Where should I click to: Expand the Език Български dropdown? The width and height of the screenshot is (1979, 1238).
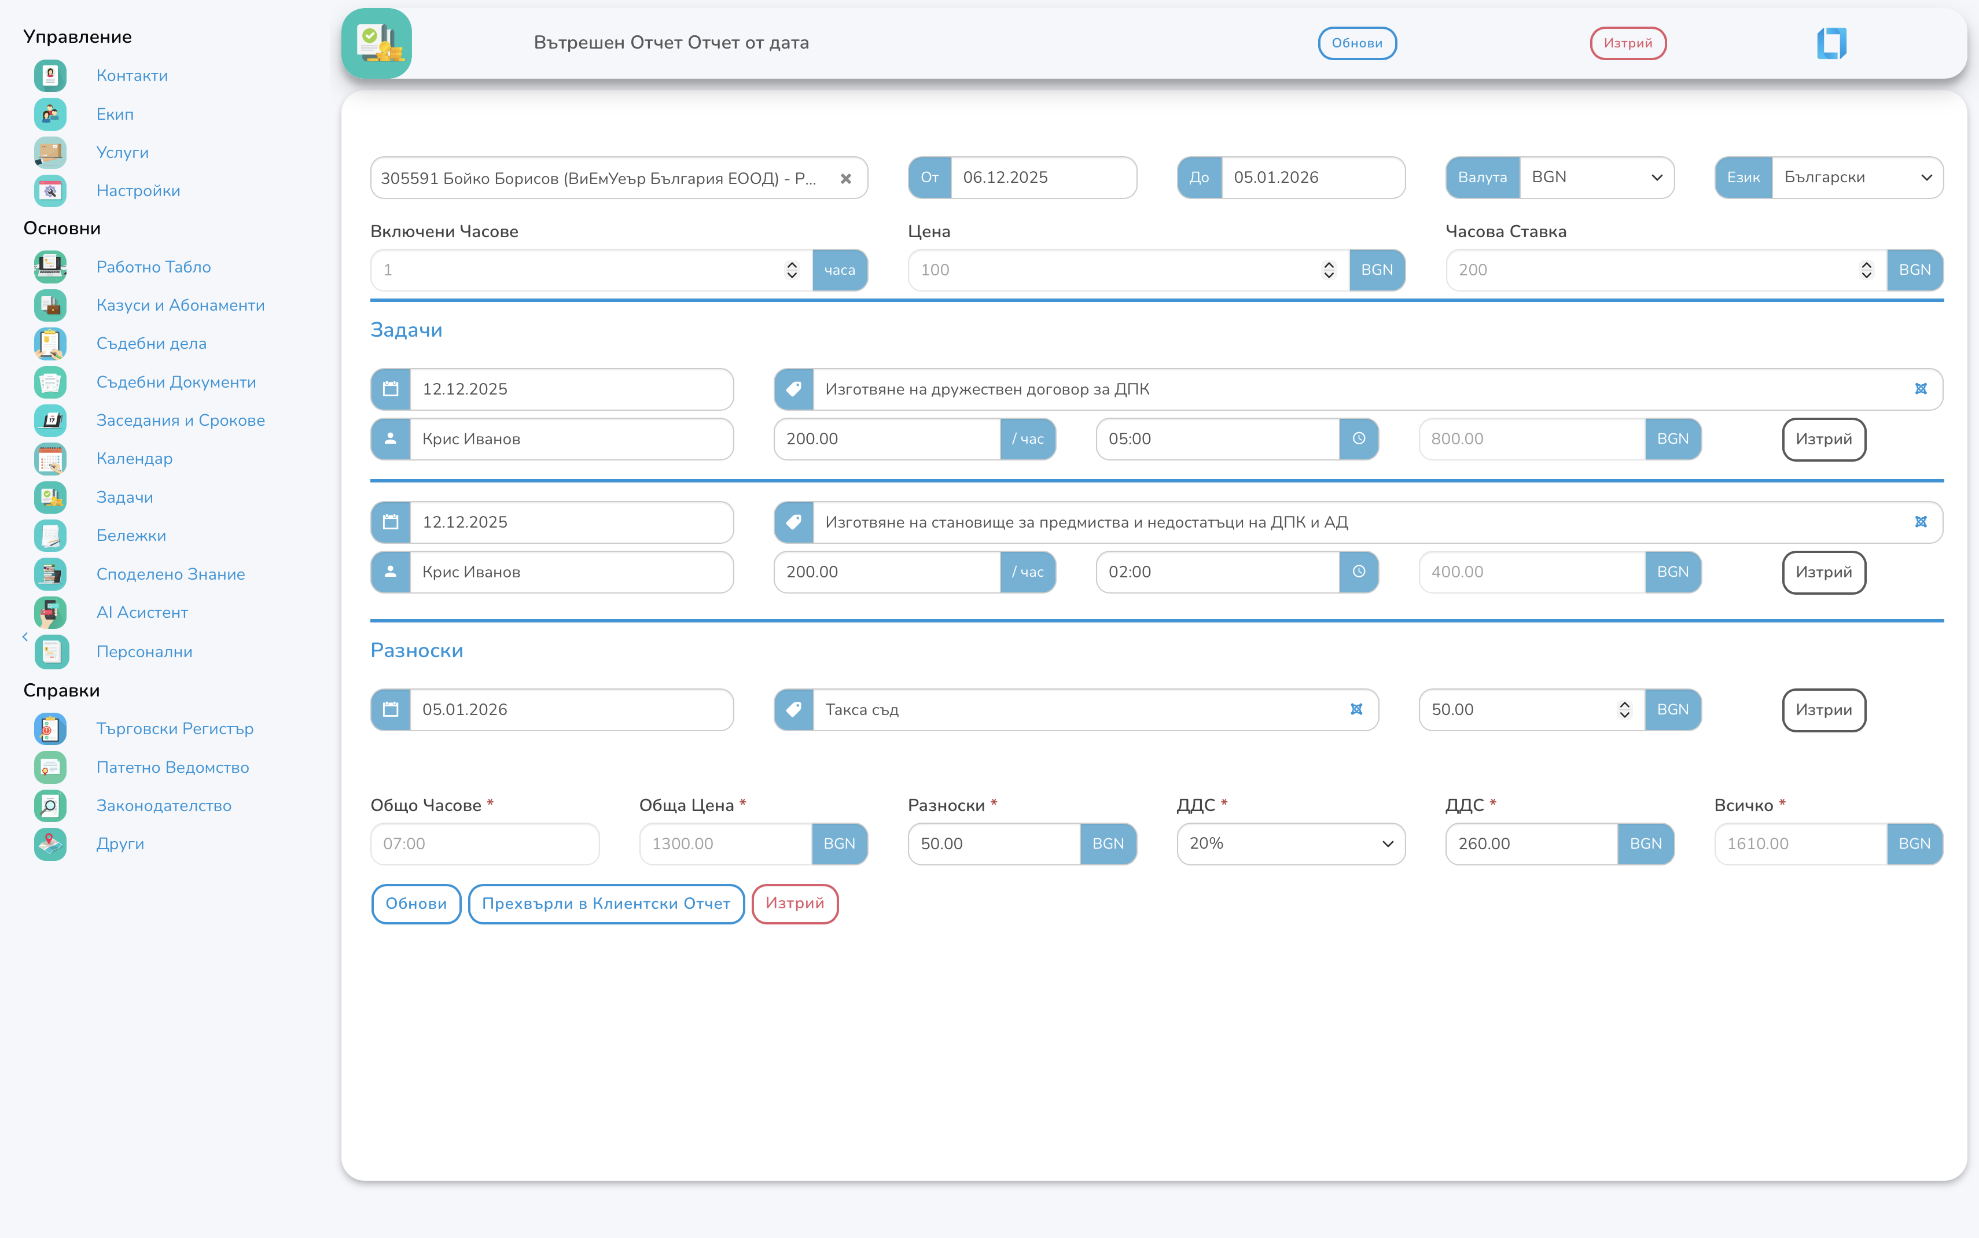pos(1856,178)
